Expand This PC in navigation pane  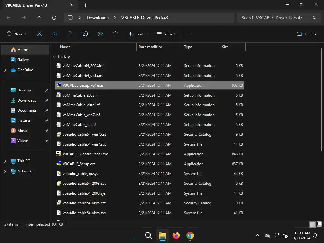pyautogui.click(x=5, y=161)
